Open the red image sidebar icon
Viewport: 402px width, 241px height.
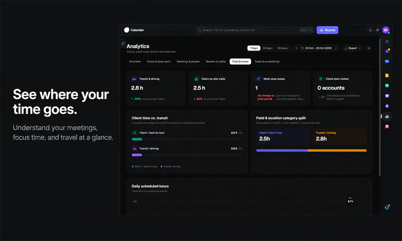(387, 127)
